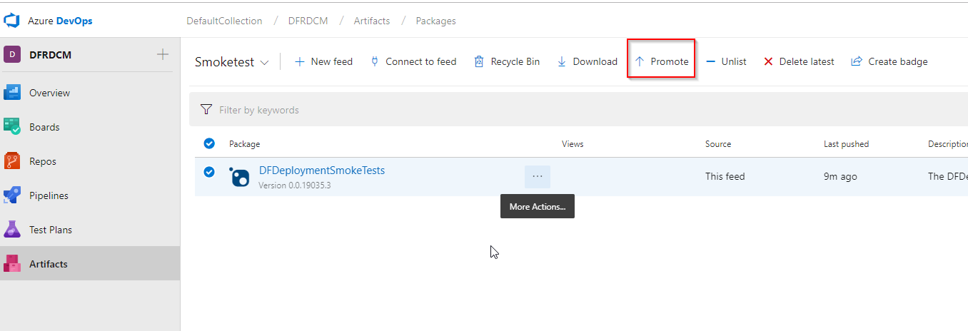Click Create badge

pos(889,62)
